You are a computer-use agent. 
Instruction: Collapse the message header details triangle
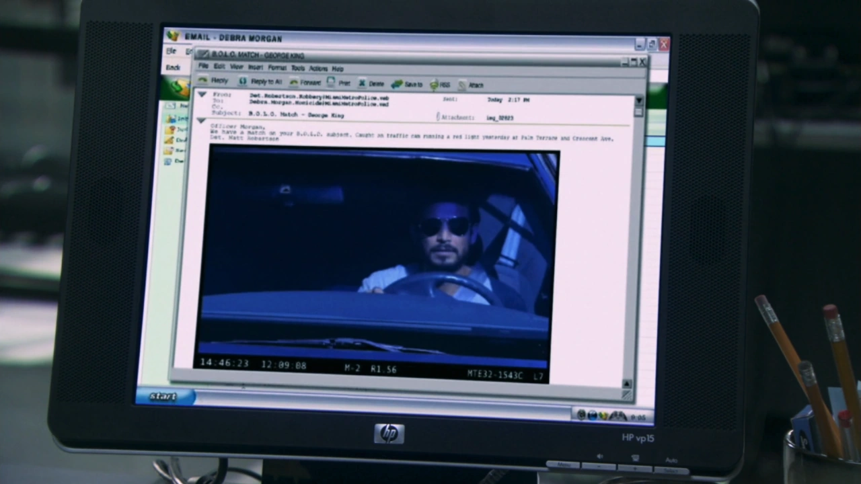coord(202,94)
